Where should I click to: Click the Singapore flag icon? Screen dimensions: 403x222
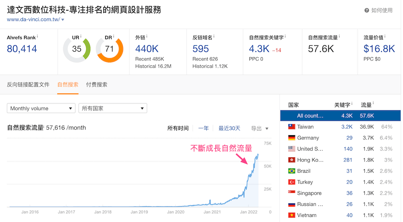click(291, 192)
